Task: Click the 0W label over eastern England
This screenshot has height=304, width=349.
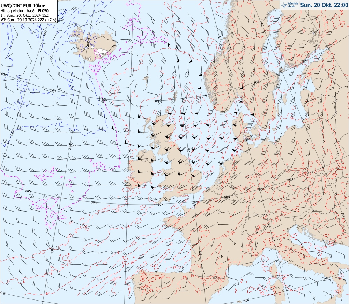Action: pyautogui.click(x=188, y=150)
